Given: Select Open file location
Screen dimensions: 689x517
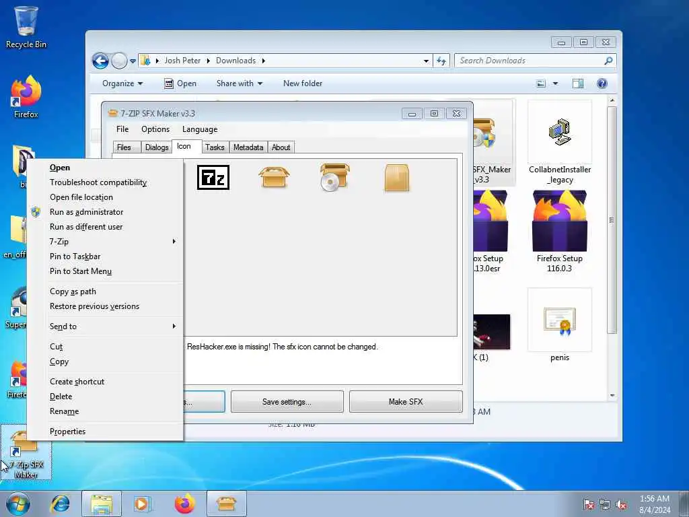Looking at the screenshot, I should click(x=105, y=197).
